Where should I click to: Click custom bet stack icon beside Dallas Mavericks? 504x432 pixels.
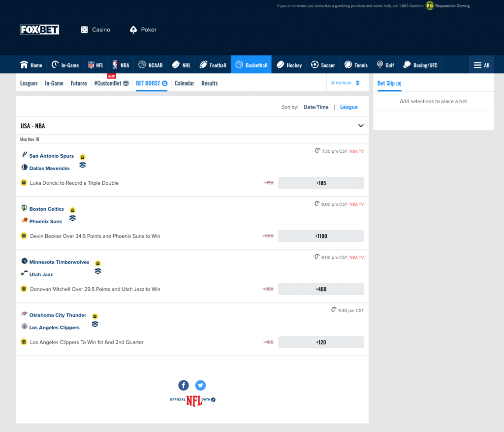pos(83,165)
